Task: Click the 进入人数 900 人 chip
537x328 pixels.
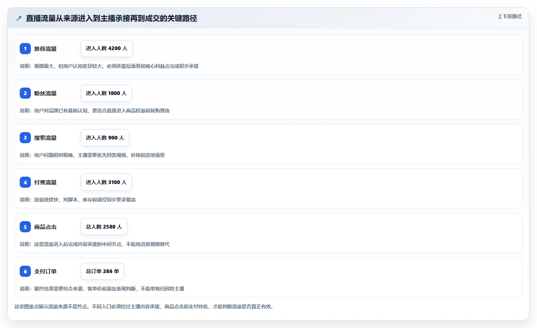Action: pyautogui.click(x=105, y=138)
